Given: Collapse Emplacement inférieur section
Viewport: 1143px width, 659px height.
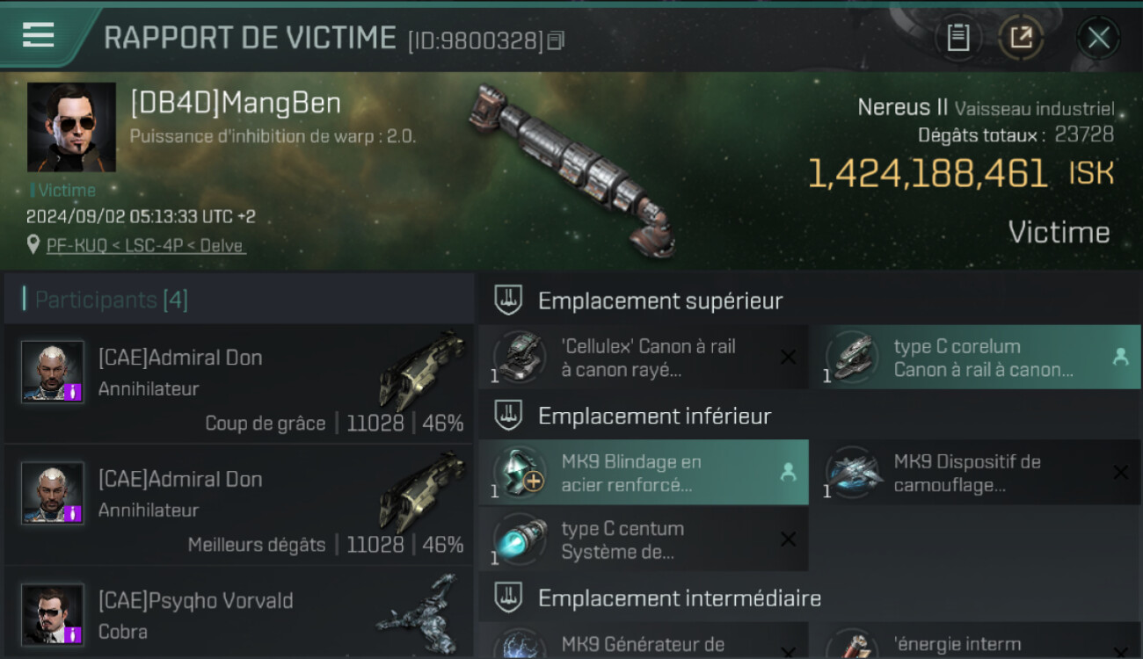Looking at the screenshot, I should 809,416.
